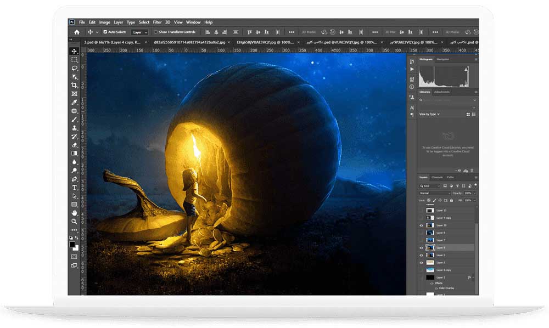
Task: Open View by Type dropdown in Libraries
Action: point(429,114)
